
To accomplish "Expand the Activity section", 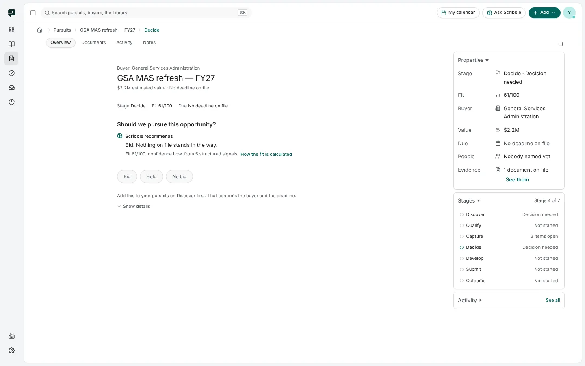I will pos(470,301).
